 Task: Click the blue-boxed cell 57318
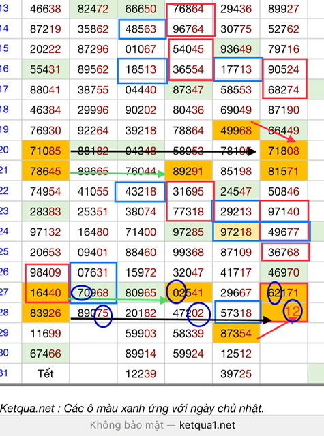click(236, 313)
